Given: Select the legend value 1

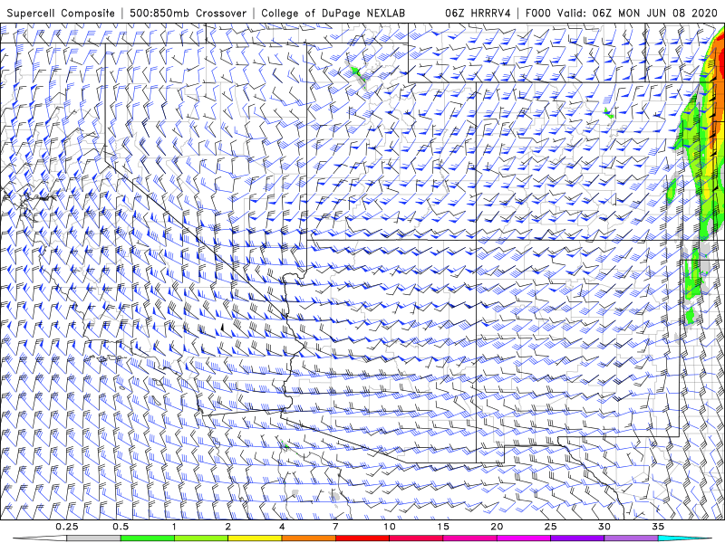Looking at the screenshot, I should tap(174, 527).
